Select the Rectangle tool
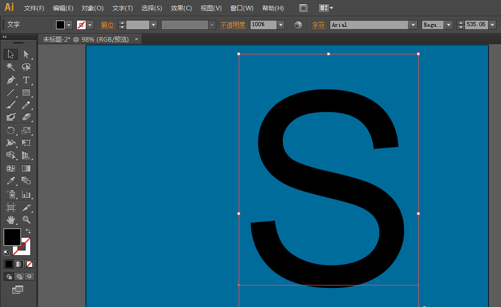 point(26,92)
